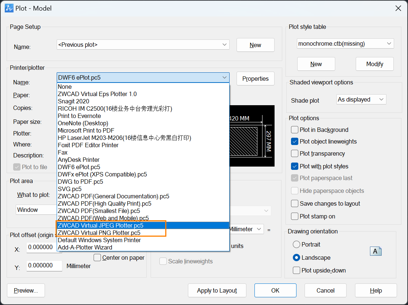Select Portrait orientation radio button
Image resolution: width=408 pixels, height=305 pixels.
pos(296,244)
